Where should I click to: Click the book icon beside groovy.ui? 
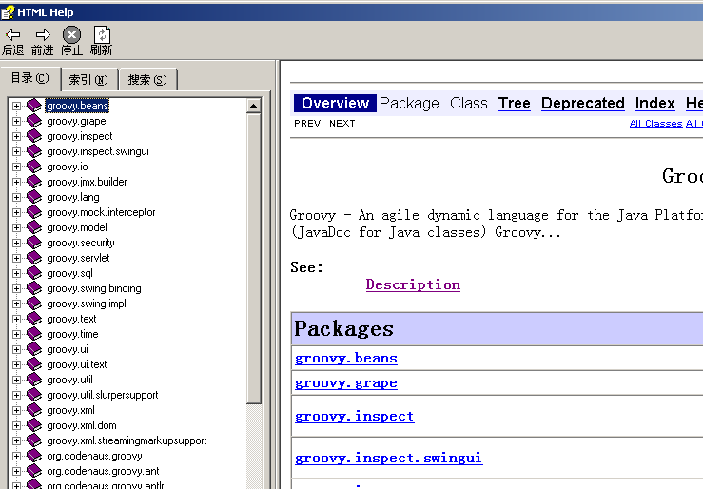pos(34,349)
